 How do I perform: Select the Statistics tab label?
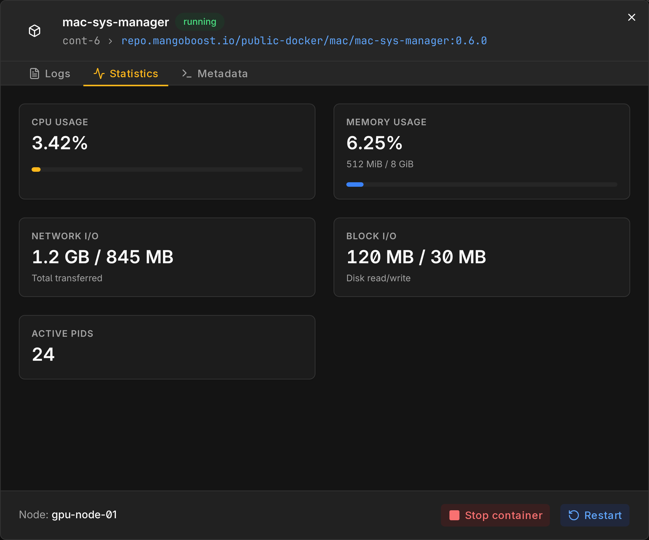[x=134, y=74]
